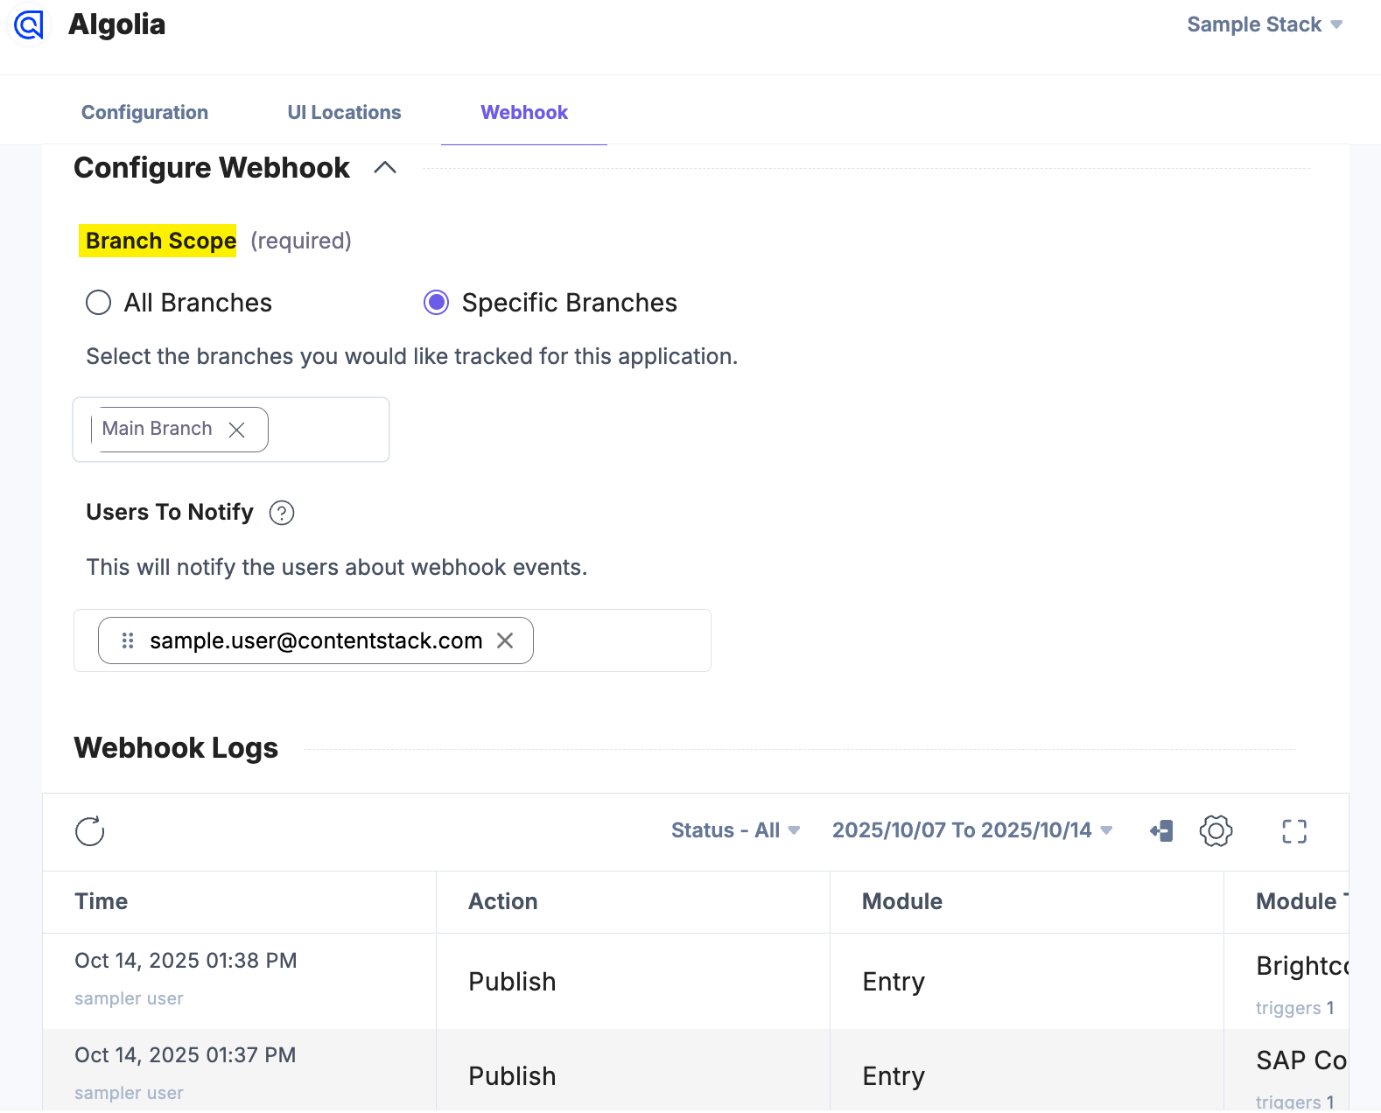Select the All Branches radio option

pos(99,303)
